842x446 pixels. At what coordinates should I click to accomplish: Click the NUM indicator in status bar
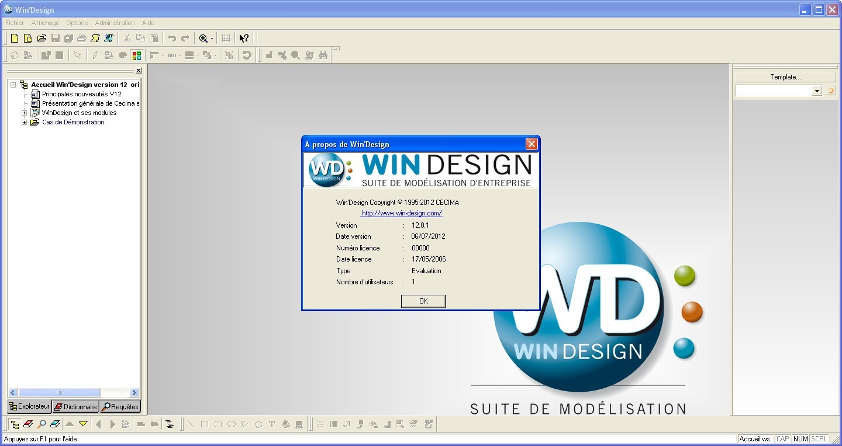[800, 439]
